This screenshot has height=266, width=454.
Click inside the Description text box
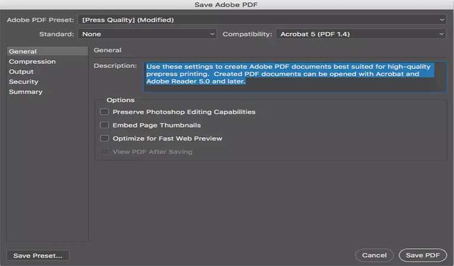[294, 76]
